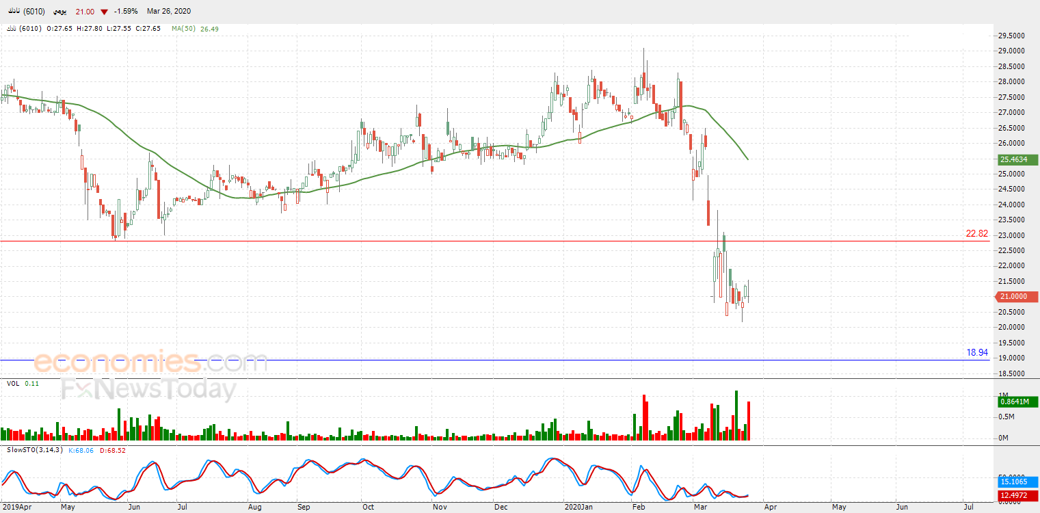
Task: Click the SlowSTO(3,14,3) indicator label
Action: click(x=34, y=450)
